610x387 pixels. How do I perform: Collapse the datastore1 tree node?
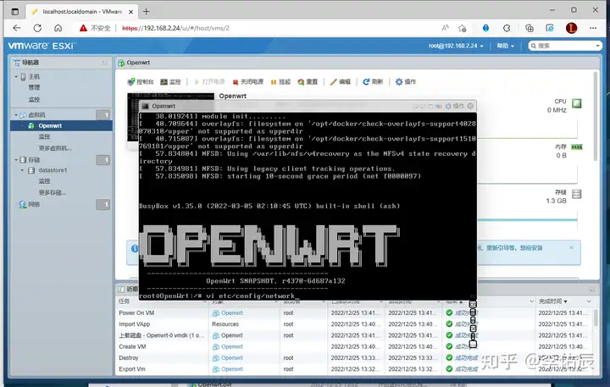pos(22,170)
